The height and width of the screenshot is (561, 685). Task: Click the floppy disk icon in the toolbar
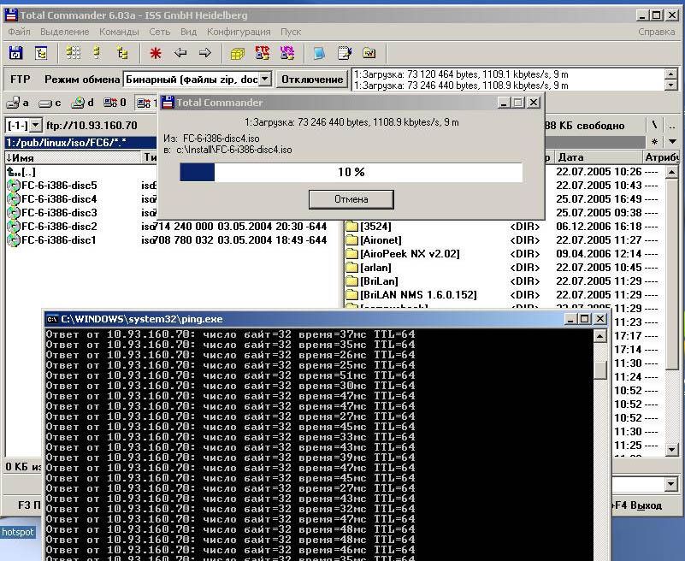coord(16,53)
